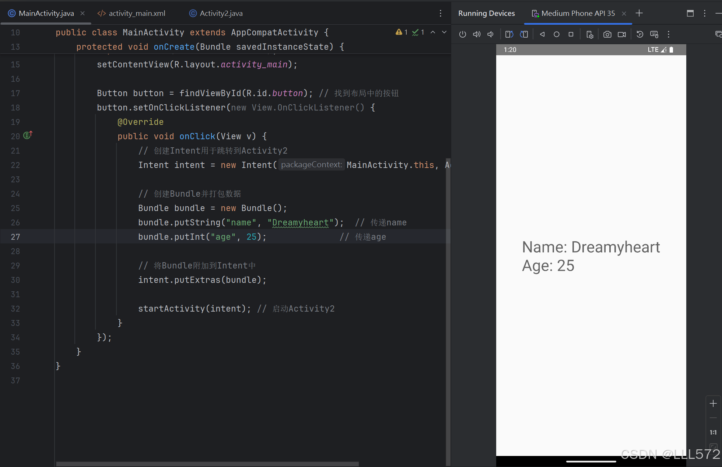Screen dimensions: 722x467
Task: Toggle the 1:1 zoom actual size button
Action: 713,432
